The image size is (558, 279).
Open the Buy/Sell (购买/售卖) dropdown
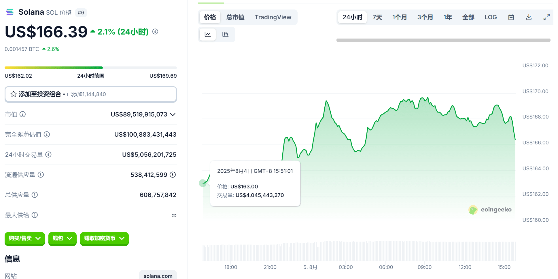[25, 238]
